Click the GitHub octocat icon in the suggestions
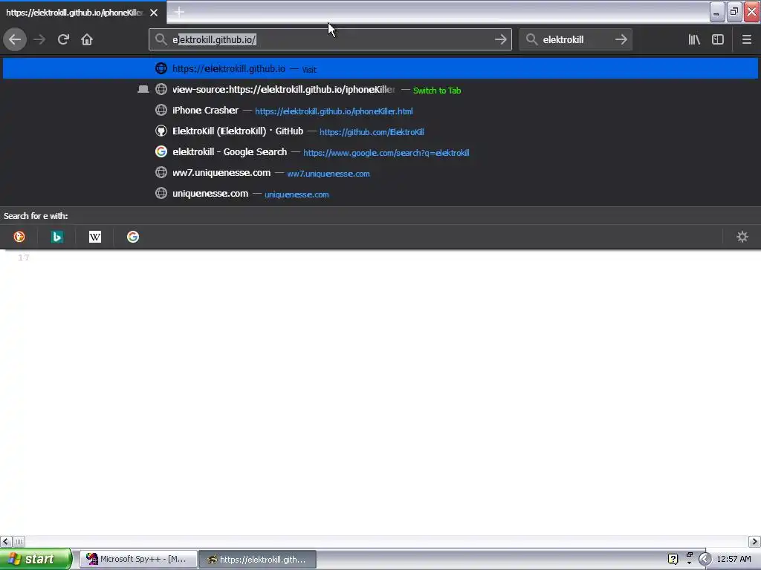761x570 pixels. click(161, 131)
